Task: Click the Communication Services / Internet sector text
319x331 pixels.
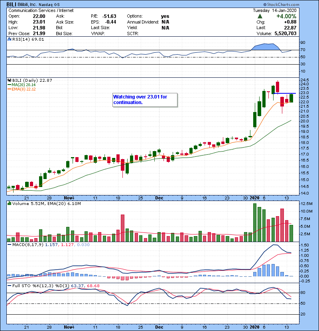Action: click(x=41, y=10)
